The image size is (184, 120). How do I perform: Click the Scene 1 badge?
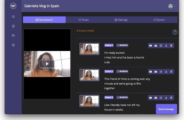(109, 45)
